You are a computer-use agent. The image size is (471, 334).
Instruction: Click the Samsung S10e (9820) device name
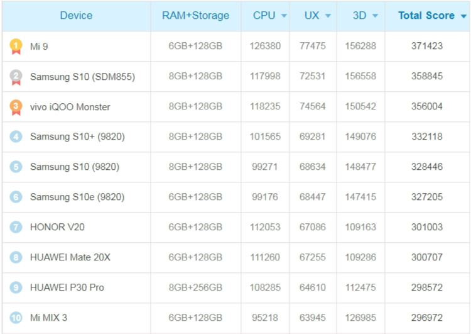pyautogui.click(x=77, y=197)
